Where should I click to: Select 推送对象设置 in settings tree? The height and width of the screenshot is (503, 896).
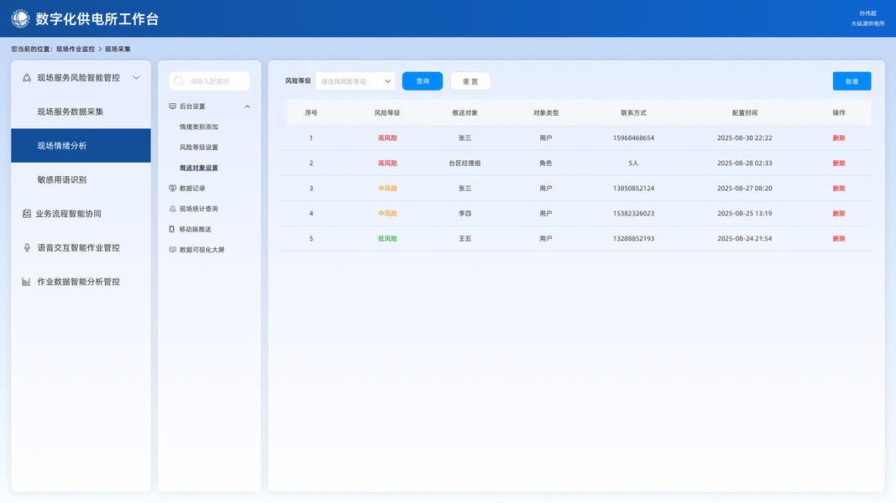pyautogui.click(x=199, y=168)
